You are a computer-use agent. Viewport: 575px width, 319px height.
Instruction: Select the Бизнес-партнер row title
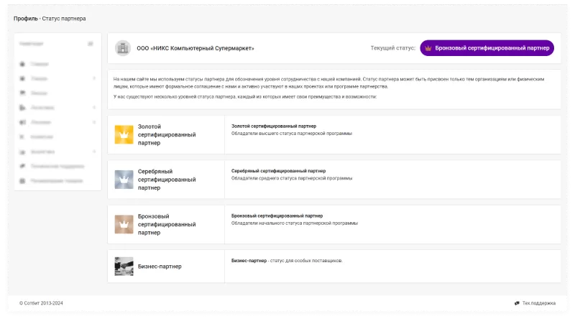[160, 266]
